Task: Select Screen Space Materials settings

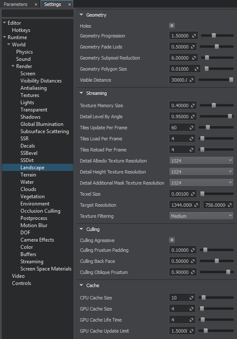Action: coord(46,269)
